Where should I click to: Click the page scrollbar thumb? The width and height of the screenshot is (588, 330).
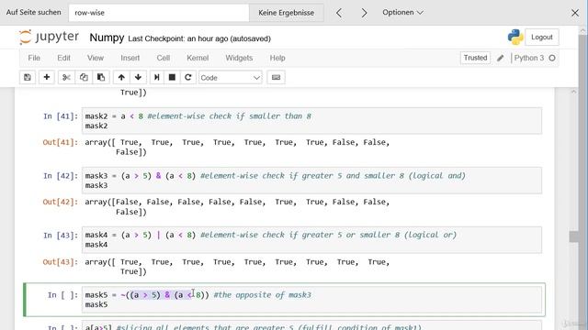(573, 236)
